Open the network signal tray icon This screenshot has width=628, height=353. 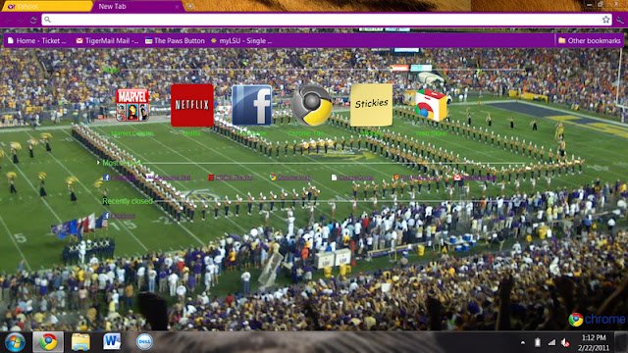tap(551, 342)
